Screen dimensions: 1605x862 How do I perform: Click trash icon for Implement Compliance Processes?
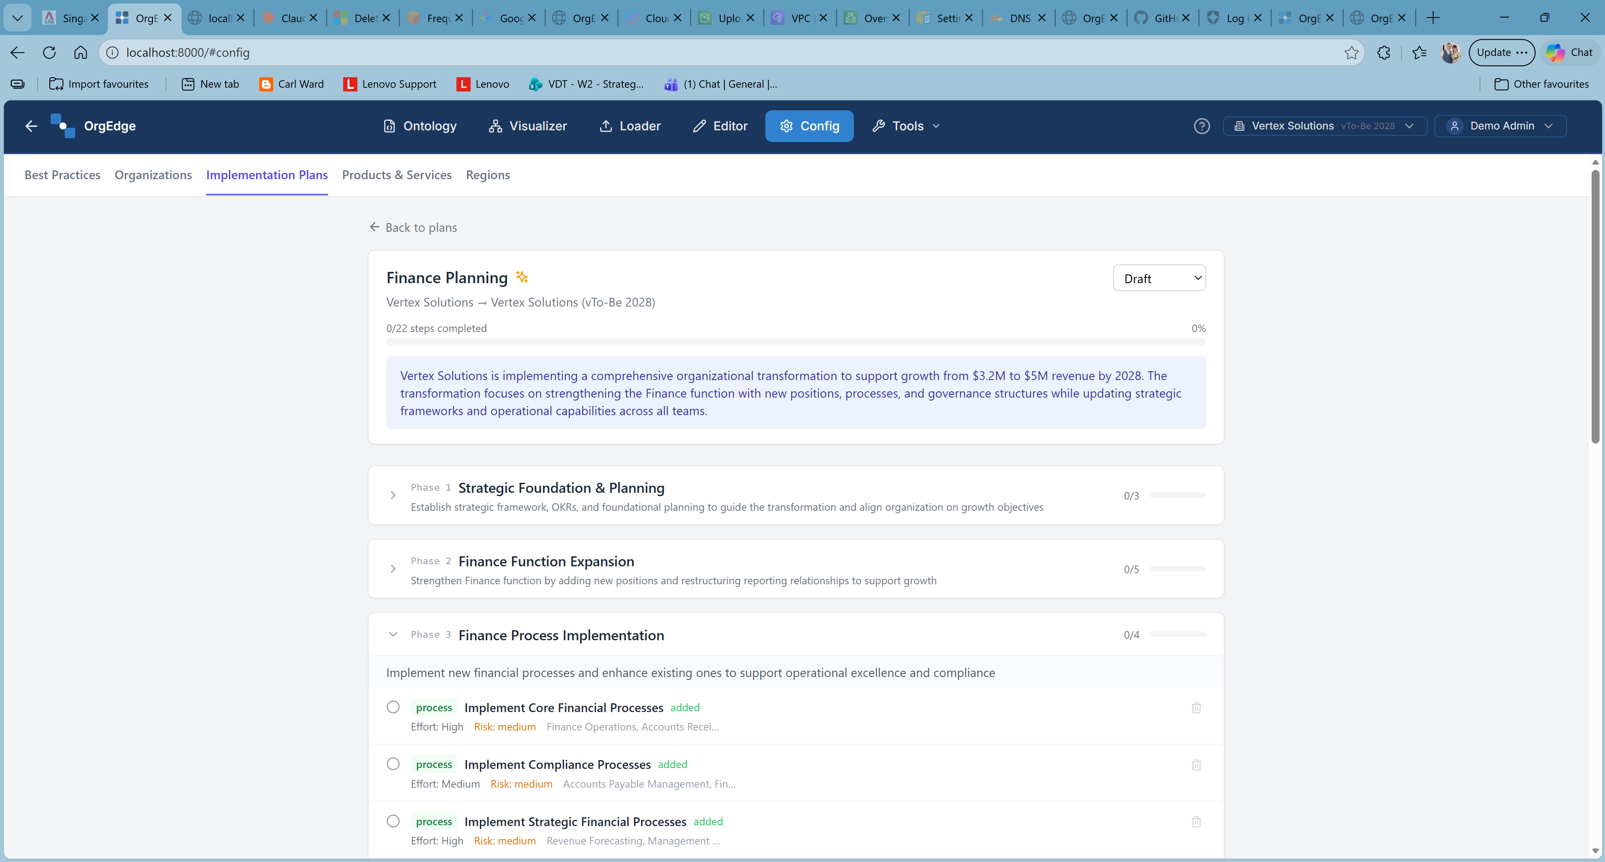[1196, 765]
